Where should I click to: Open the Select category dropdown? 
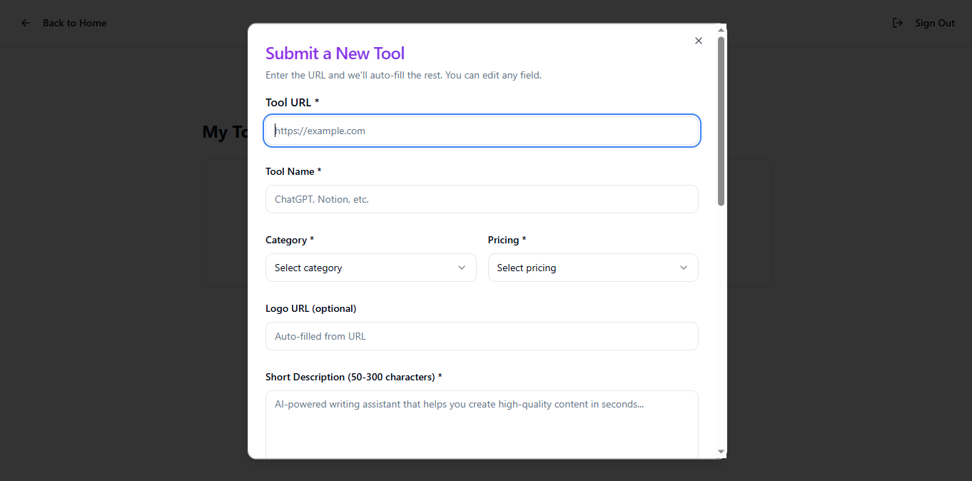(370, 268)
